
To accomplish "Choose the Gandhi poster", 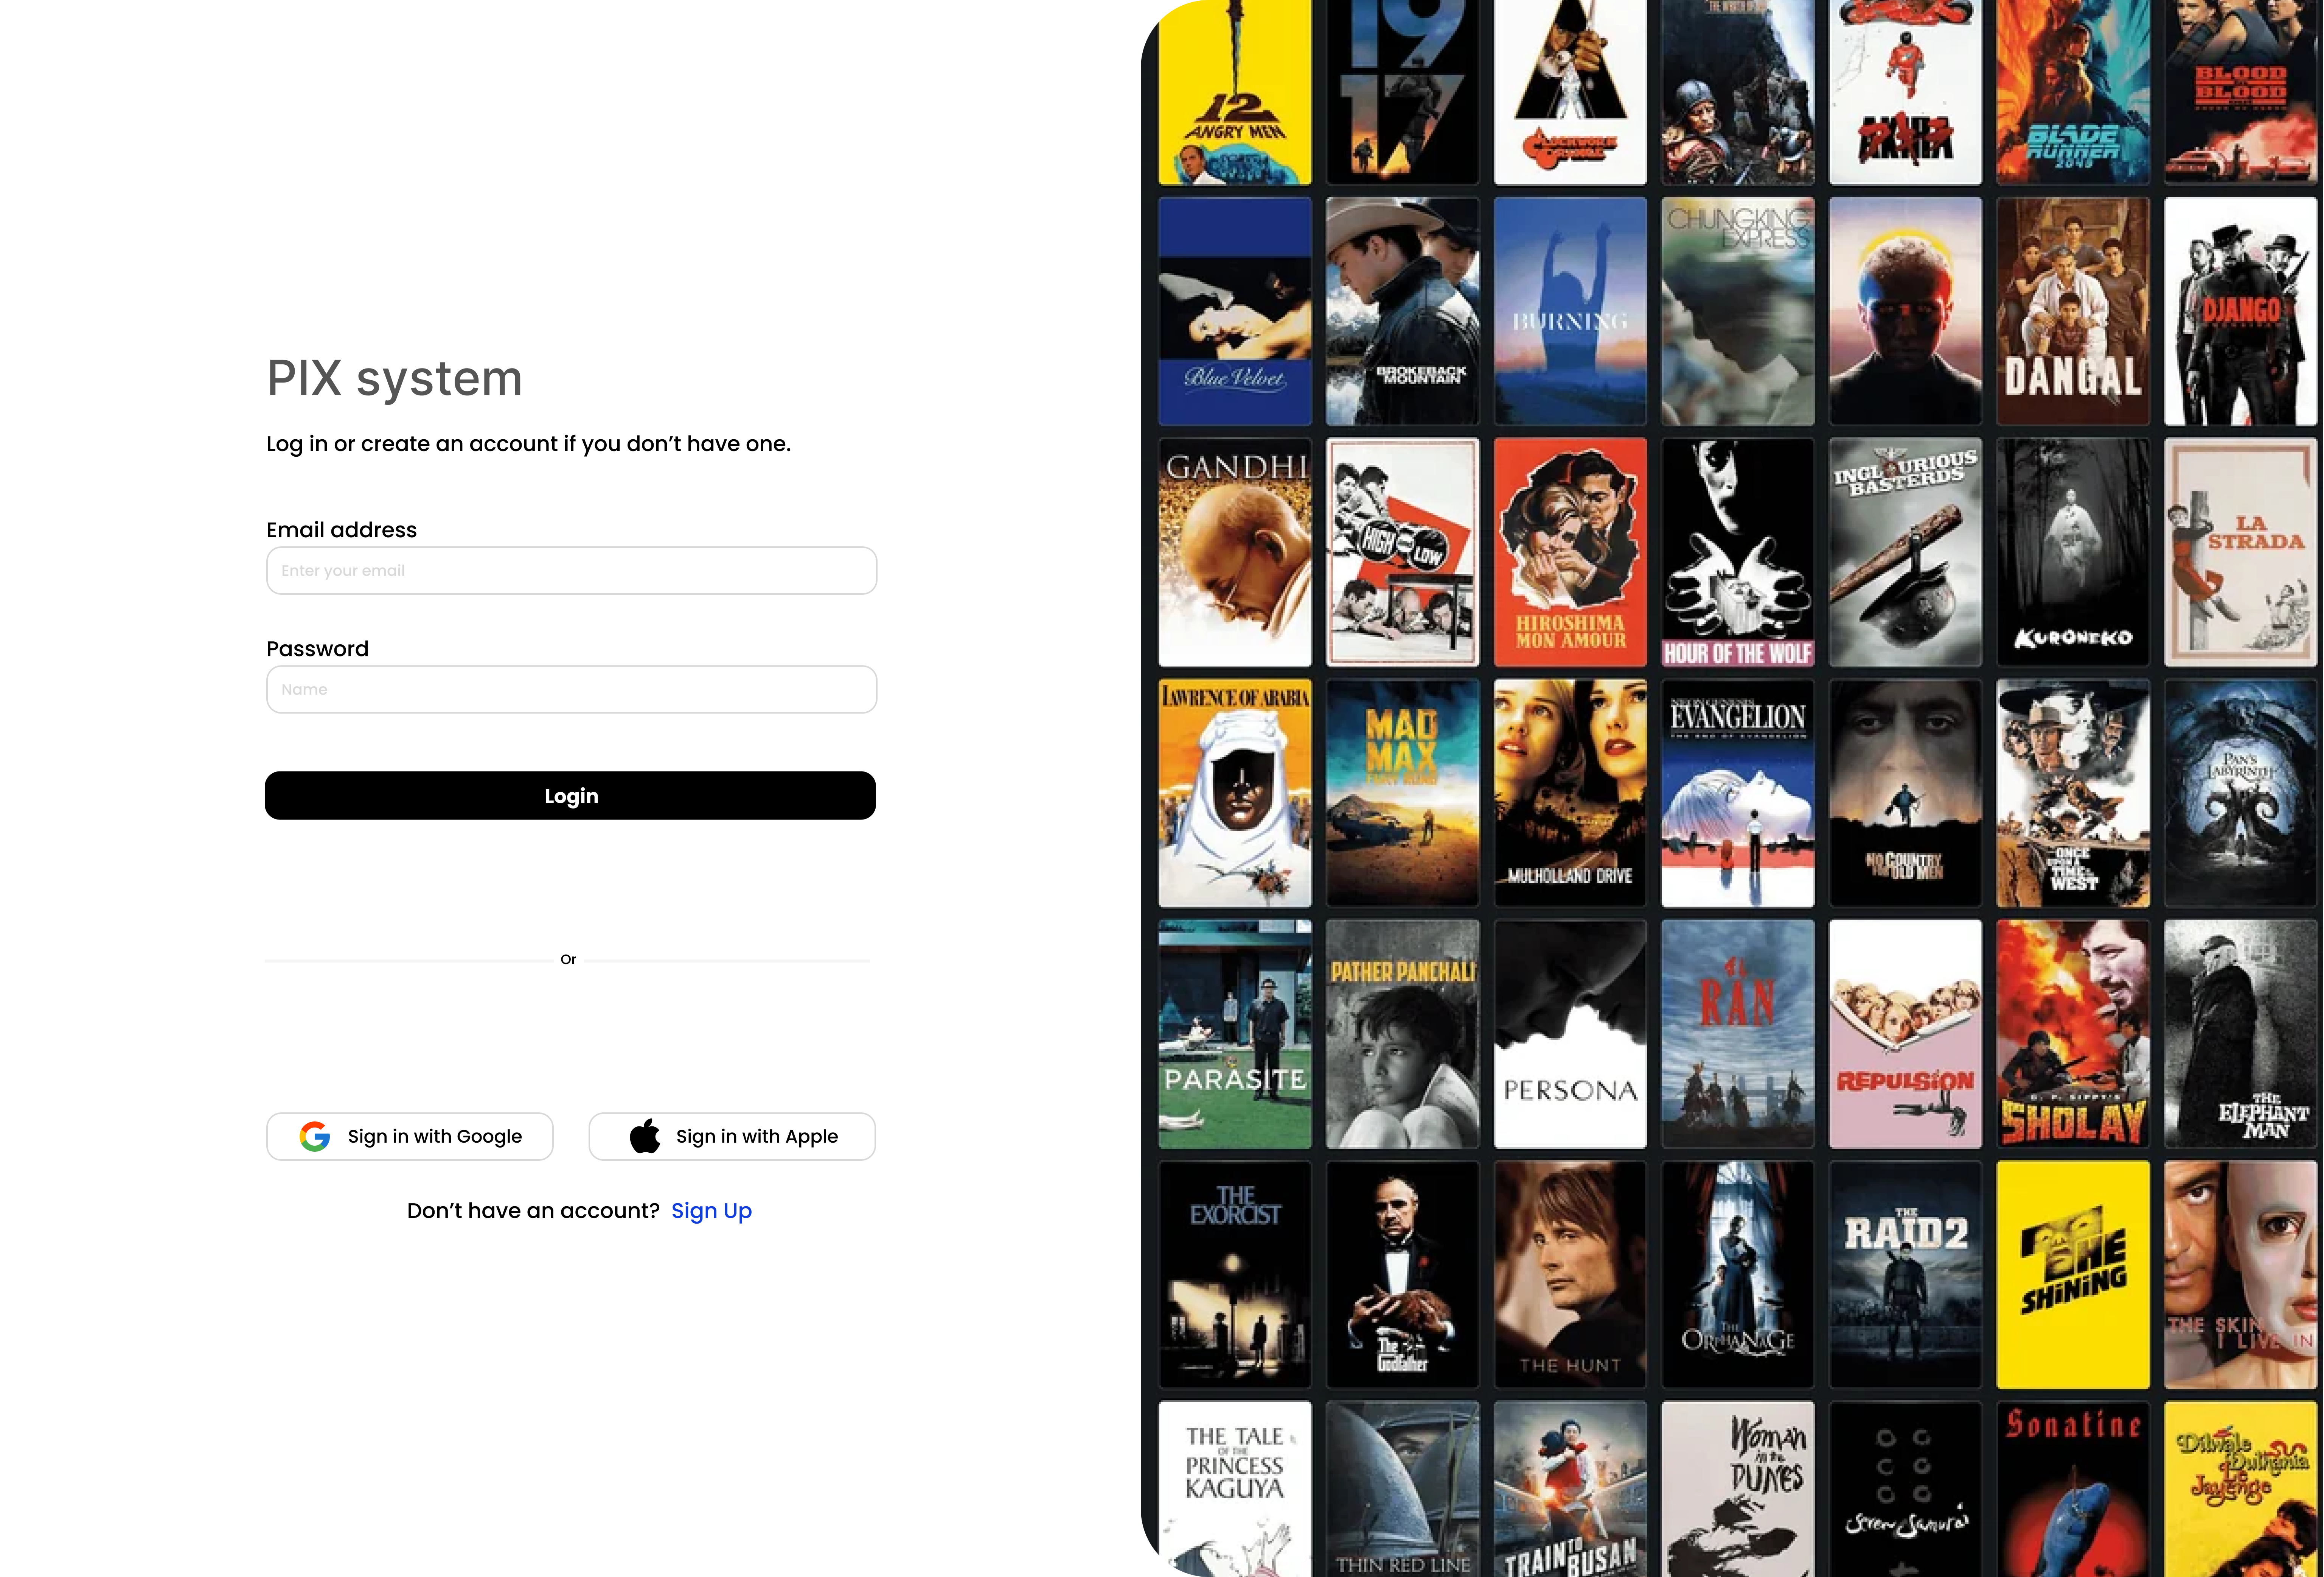I will (1235, 552).
